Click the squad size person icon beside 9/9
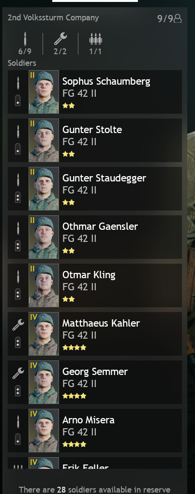The image size is (195, 494). (x=178, y=18)
